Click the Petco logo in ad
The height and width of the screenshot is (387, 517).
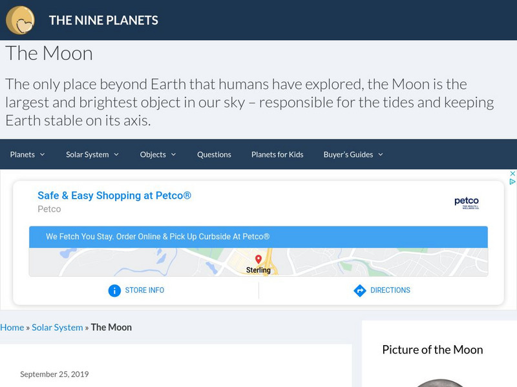[x=467, y=203]
